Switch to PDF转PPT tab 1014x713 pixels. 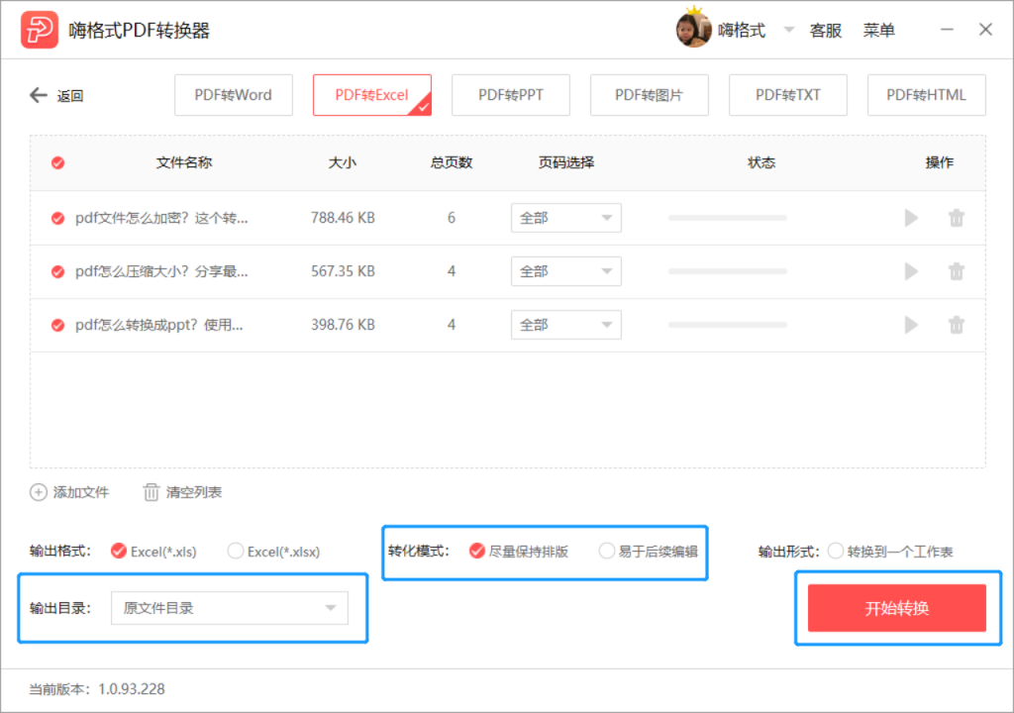point(511,95)
